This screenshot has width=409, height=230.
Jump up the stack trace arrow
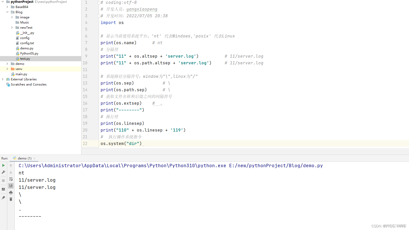[x=11, y=165]
